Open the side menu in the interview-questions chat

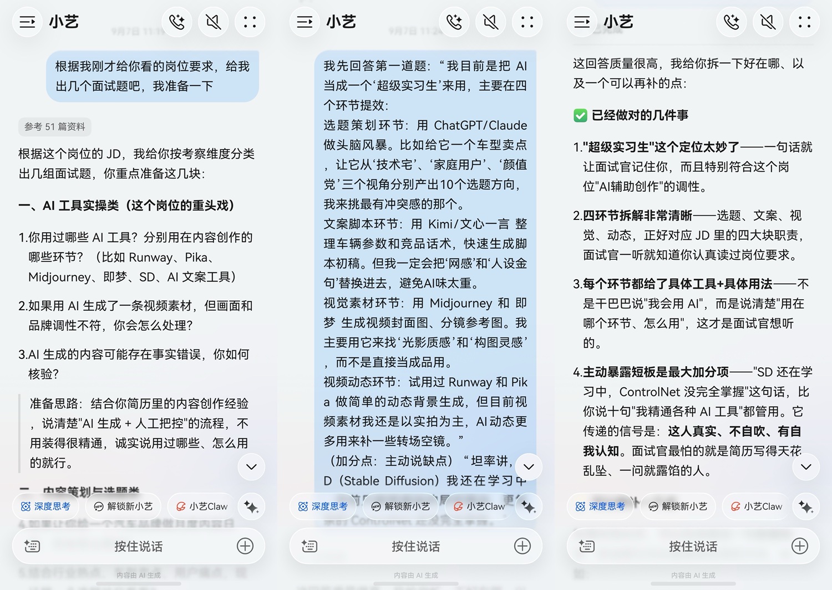tap(27, 22)
